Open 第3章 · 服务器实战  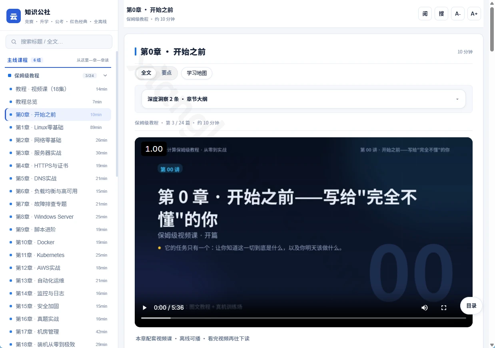(58, 153)
